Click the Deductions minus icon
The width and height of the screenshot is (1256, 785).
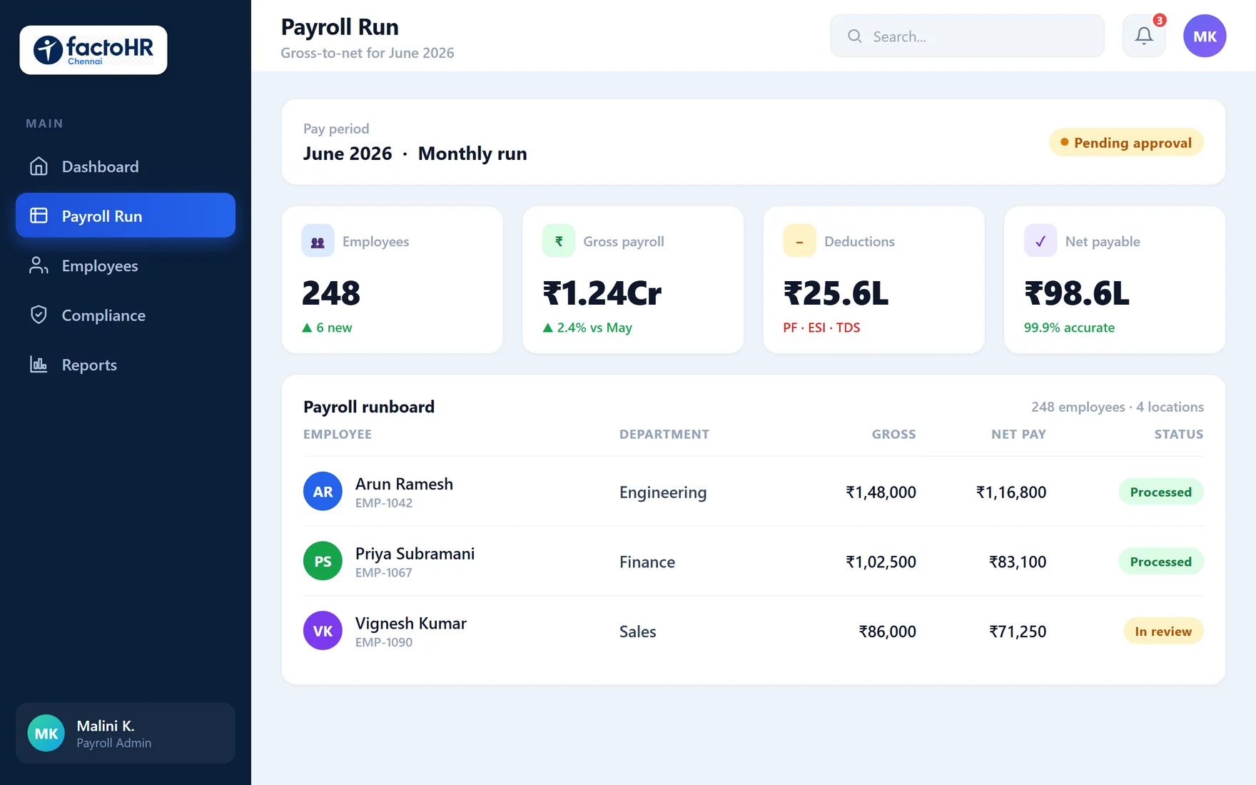tap(799, 241)
